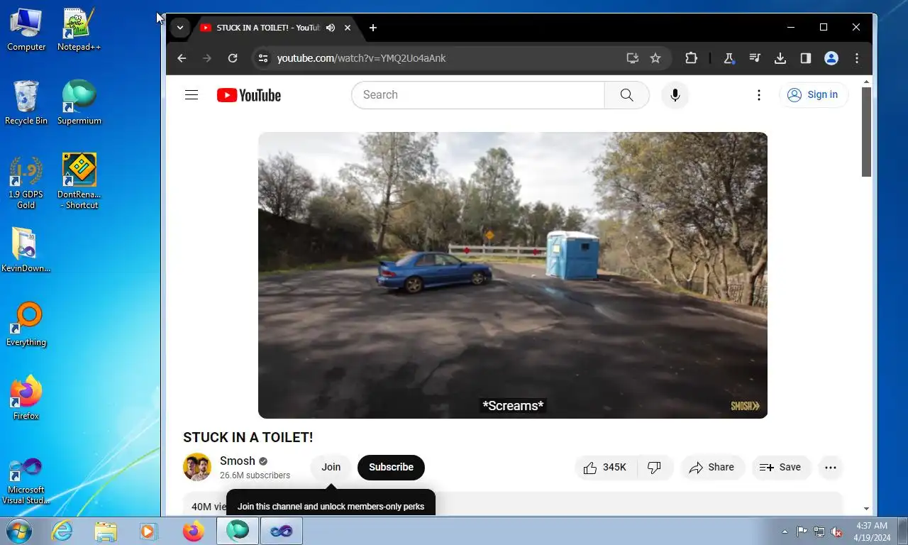The width and height of the screenshot is (908, 545).
Task: Bookmark this page with star
Action: click(x=655, y=58)
